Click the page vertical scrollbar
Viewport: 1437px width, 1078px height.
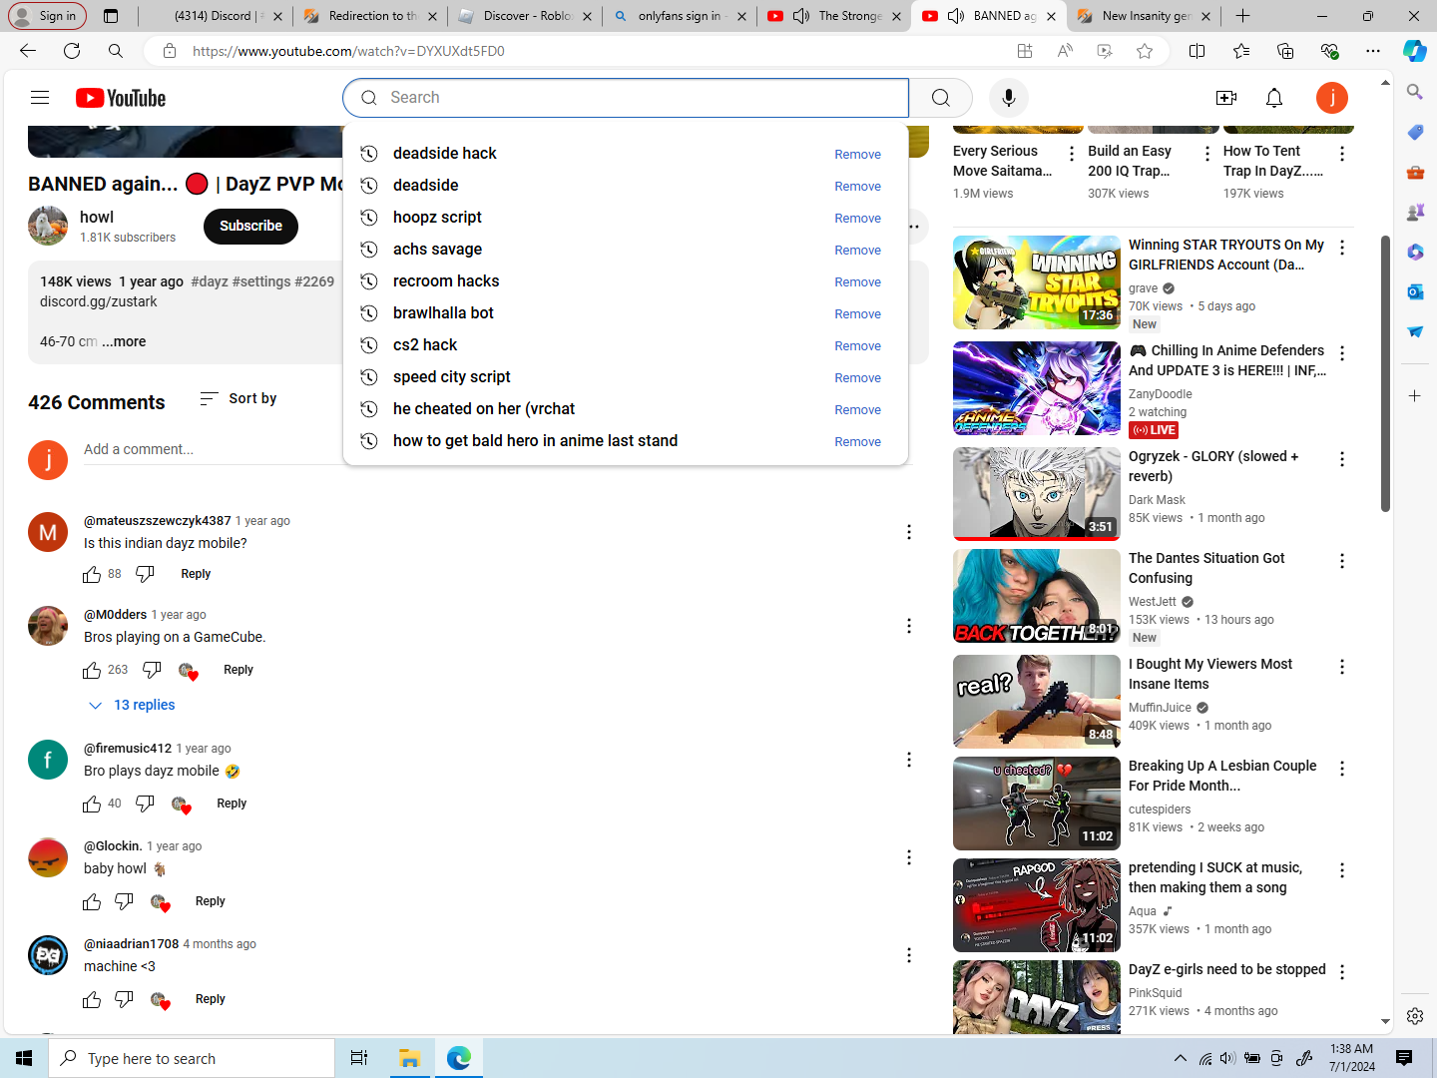(x=1385, y=374)
